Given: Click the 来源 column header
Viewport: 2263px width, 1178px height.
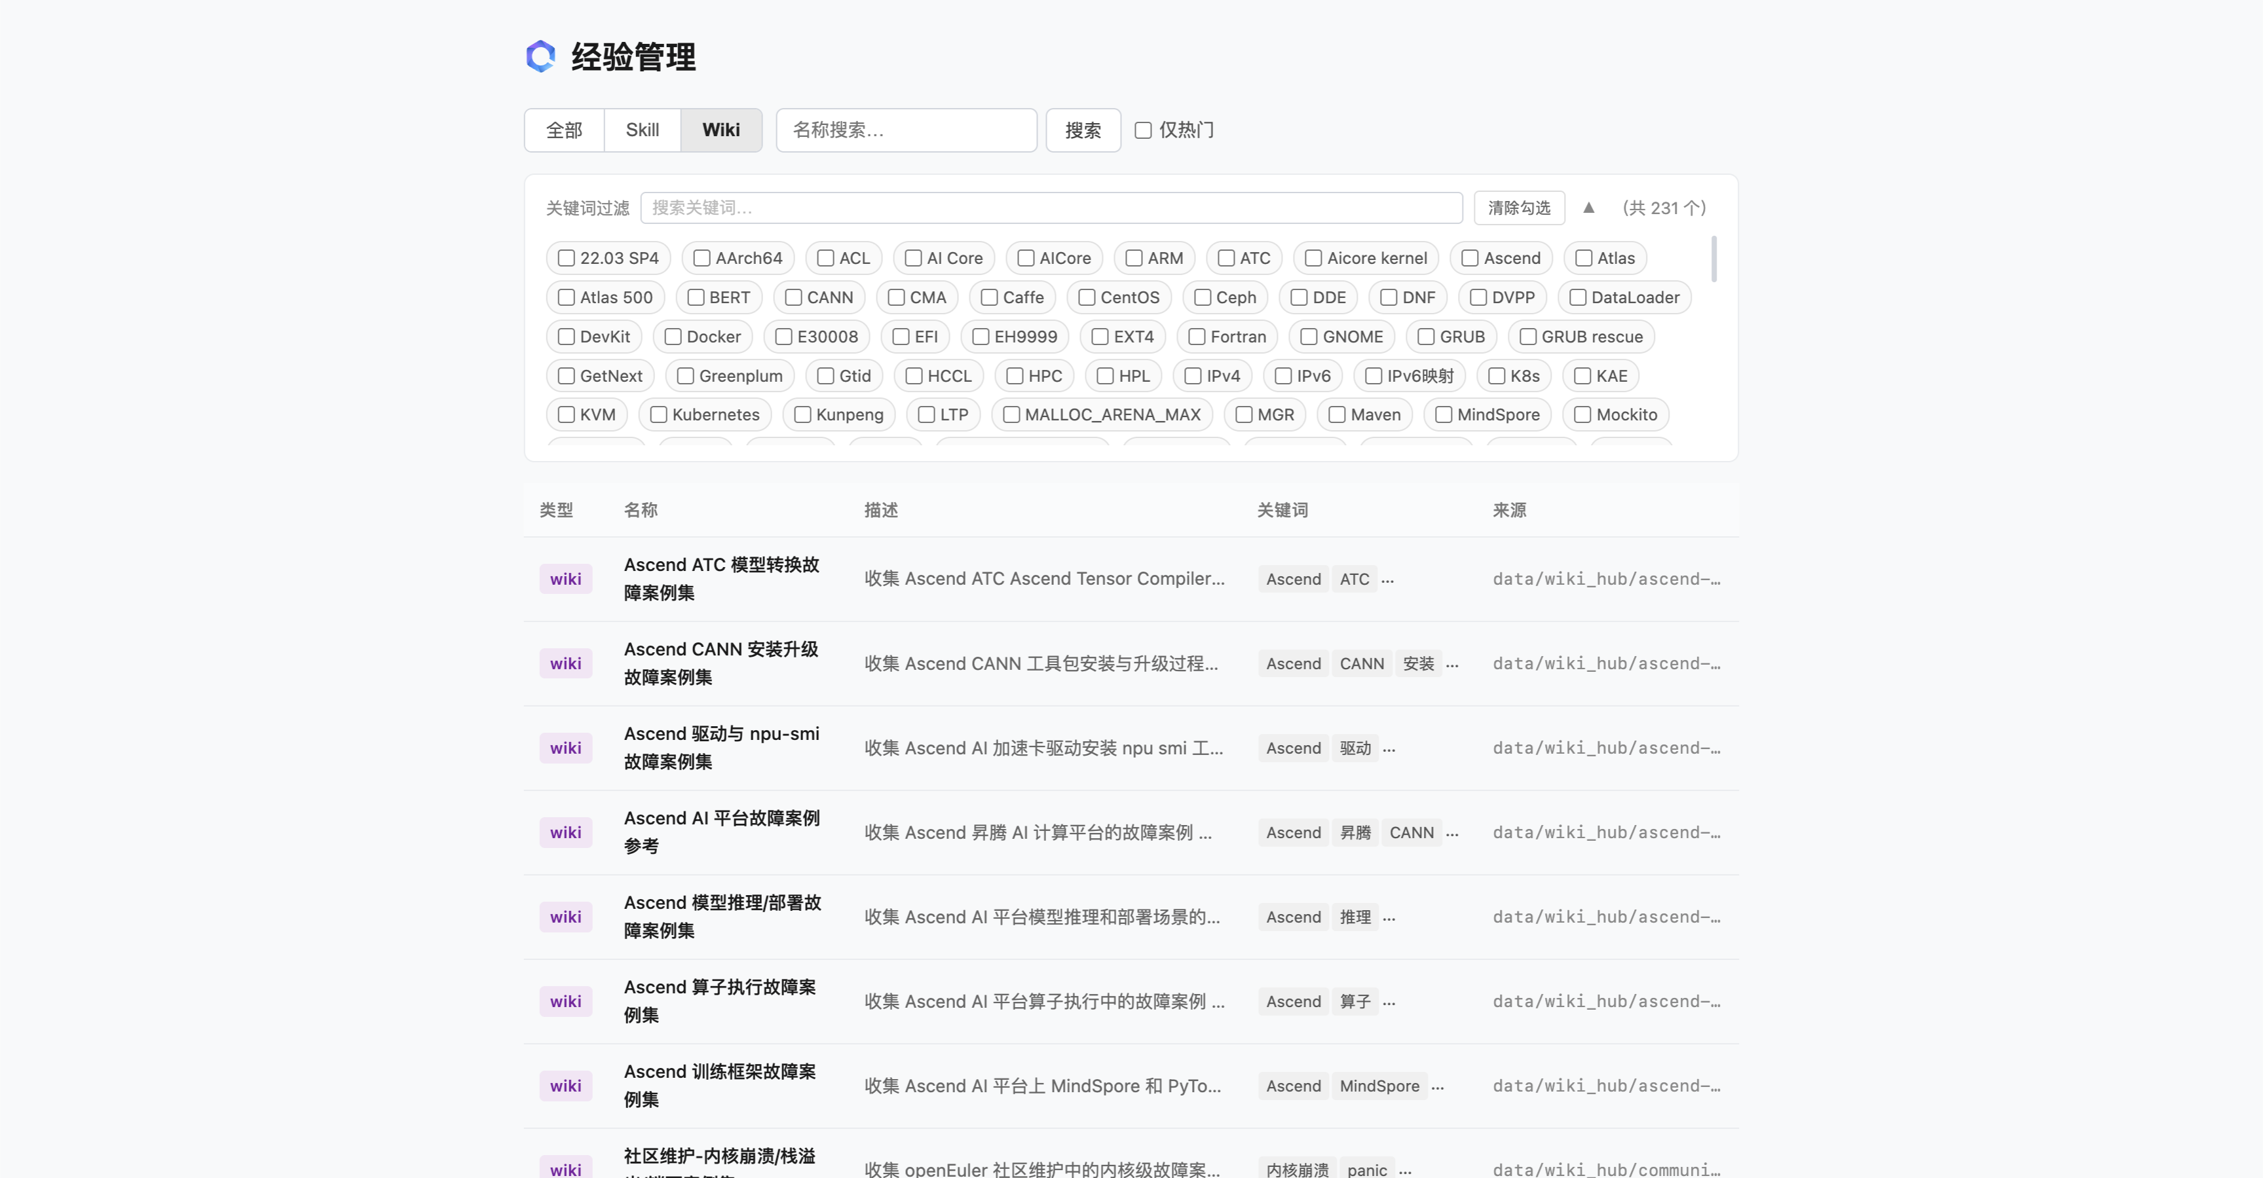Looking at the screenshot, I should click(x=1509, y=509).
